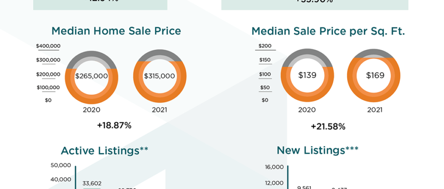Click the +18.87% change figure
The width and height of the screenshot is (444, 189).
click(x=114, y=126)
